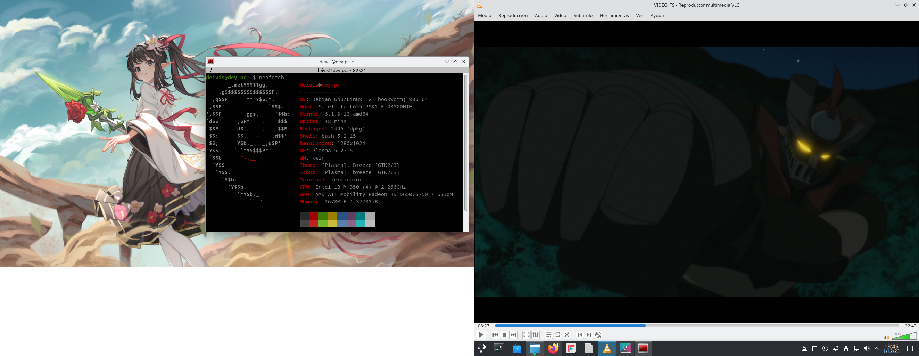Open Dolphin file manager in taskbar
This screenshot has height=356, width=919.
(x=535, y=348)
